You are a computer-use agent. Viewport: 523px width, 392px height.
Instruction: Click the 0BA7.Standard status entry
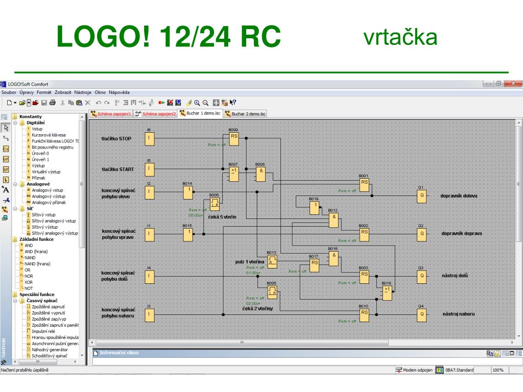pos(455,370)
